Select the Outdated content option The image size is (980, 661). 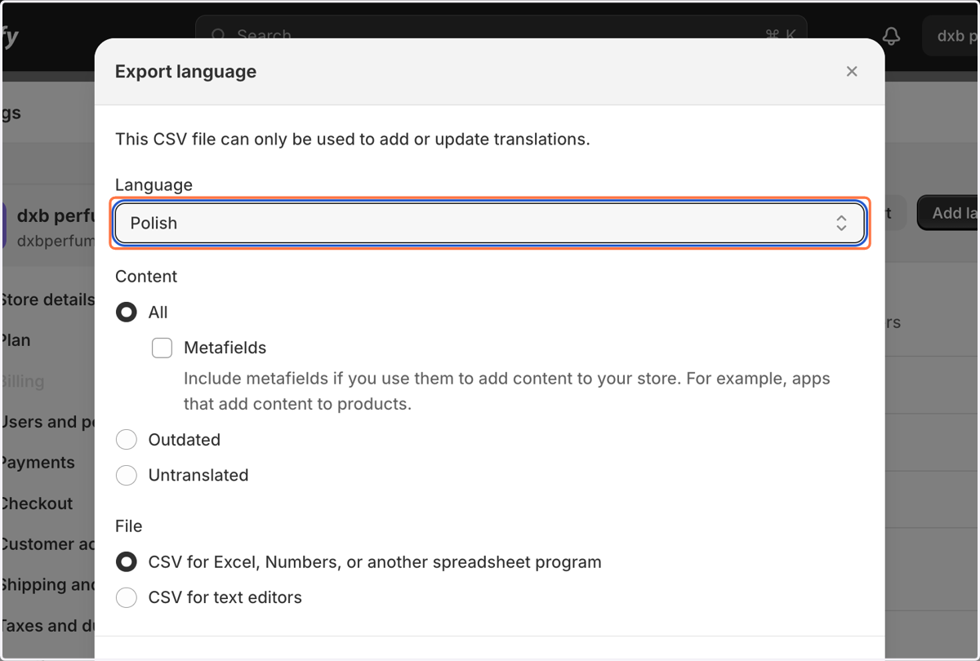pyautogui.click(x=127, y=440)
